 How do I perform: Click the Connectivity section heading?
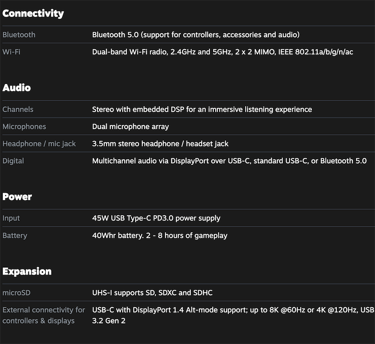click(33, 14)
